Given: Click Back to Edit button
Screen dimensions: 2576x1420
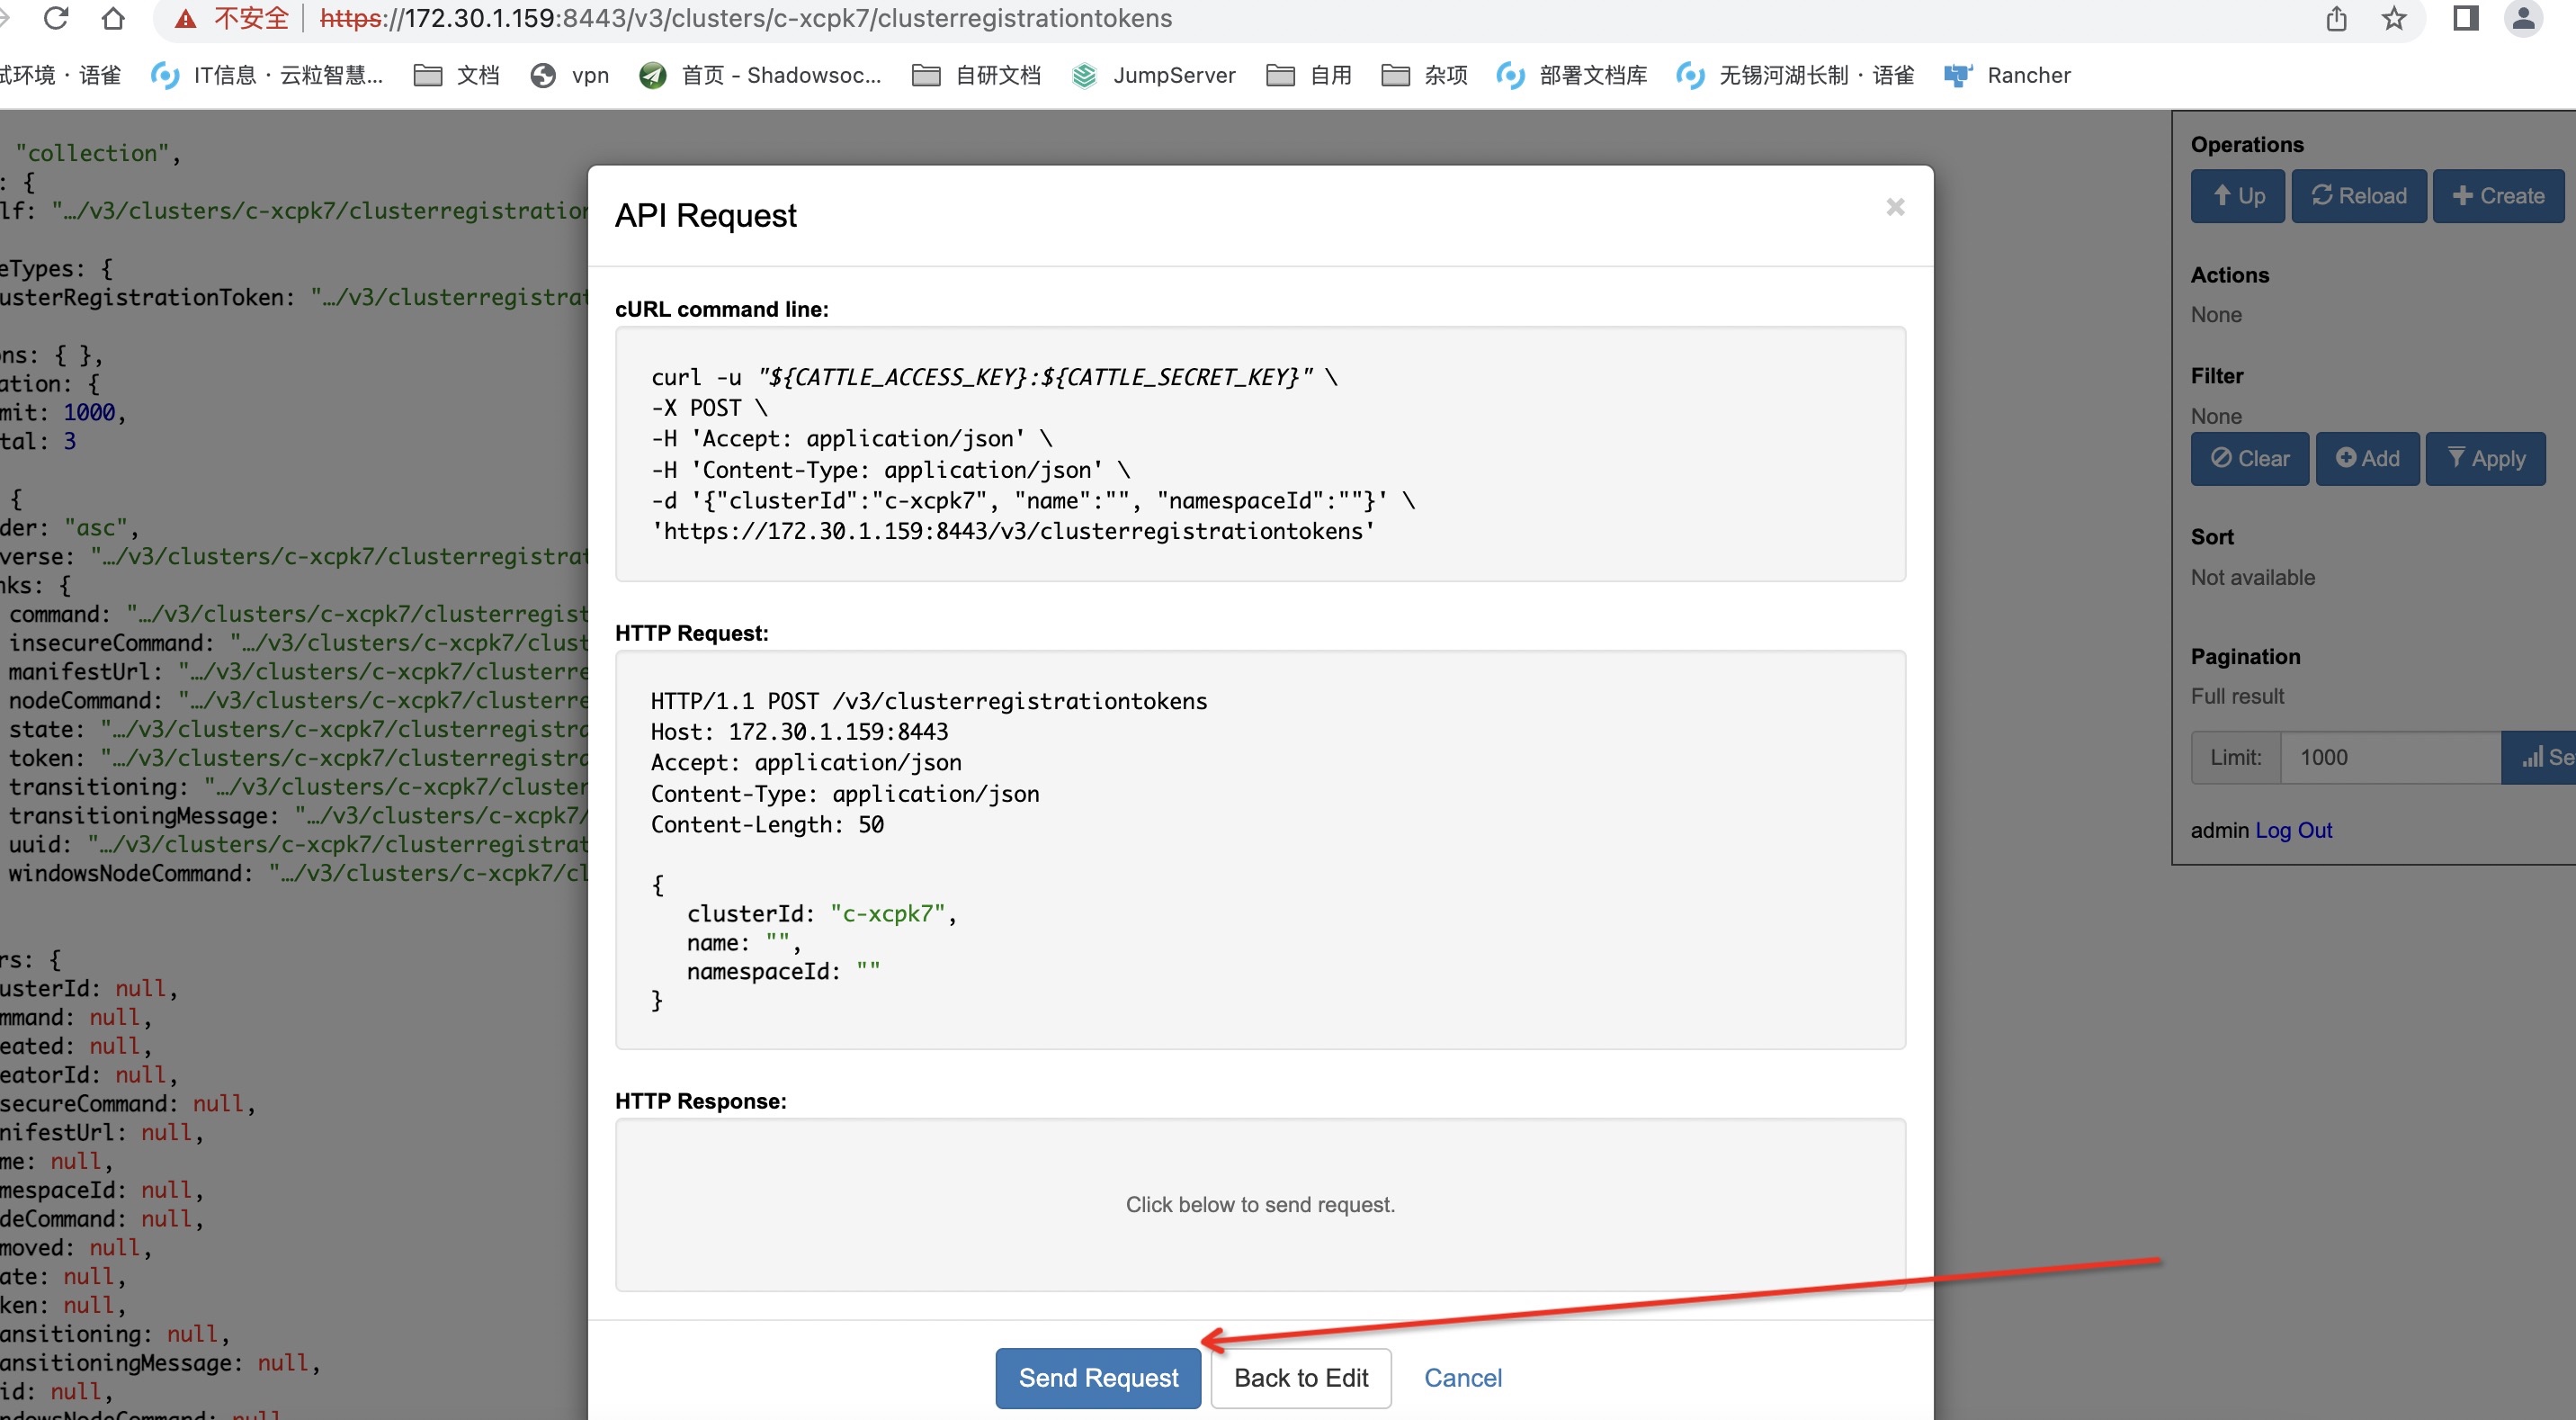Looking at the screenshot, I should click(x=1300, y=1378).
